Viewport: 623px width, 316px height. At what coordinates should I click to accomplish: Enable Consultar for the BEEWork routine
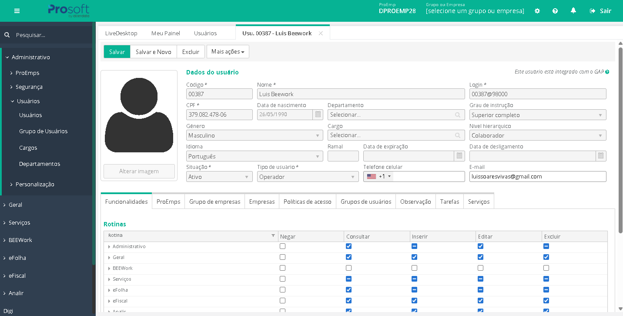pyautogui.click(x=348, y=268)
